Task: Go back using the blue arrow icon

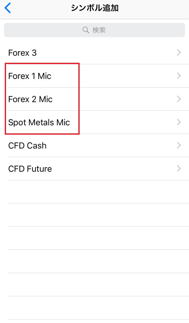Action: coord(8,8)
